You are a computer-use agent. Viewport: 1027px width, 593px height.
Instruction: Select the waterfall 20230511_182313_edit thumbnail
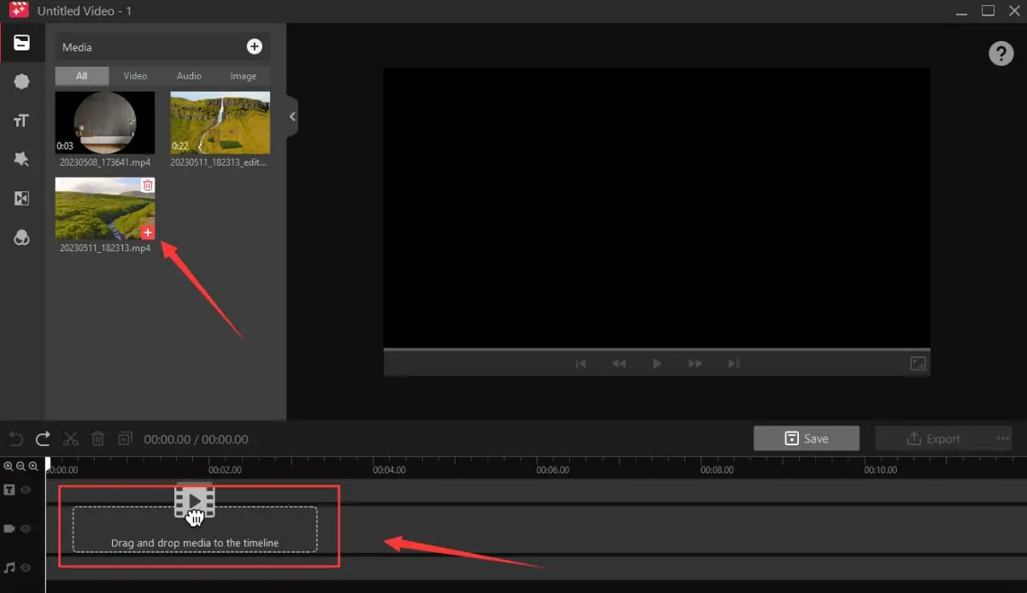coord(220,123)
